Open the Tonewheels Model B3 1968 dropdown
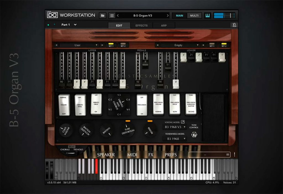Image resolution: width=283 pixels, height=194 pixels. pos(175,139)
